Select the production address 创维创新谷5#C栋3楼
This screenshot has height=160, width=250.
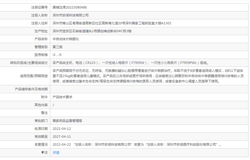coord(92,31)
